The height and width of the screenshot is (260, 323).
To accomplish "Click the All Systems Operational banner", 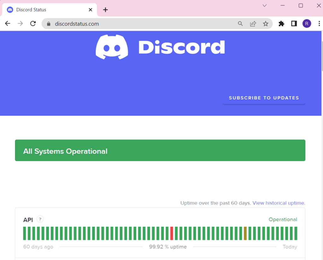I will (x=160, y=150).
